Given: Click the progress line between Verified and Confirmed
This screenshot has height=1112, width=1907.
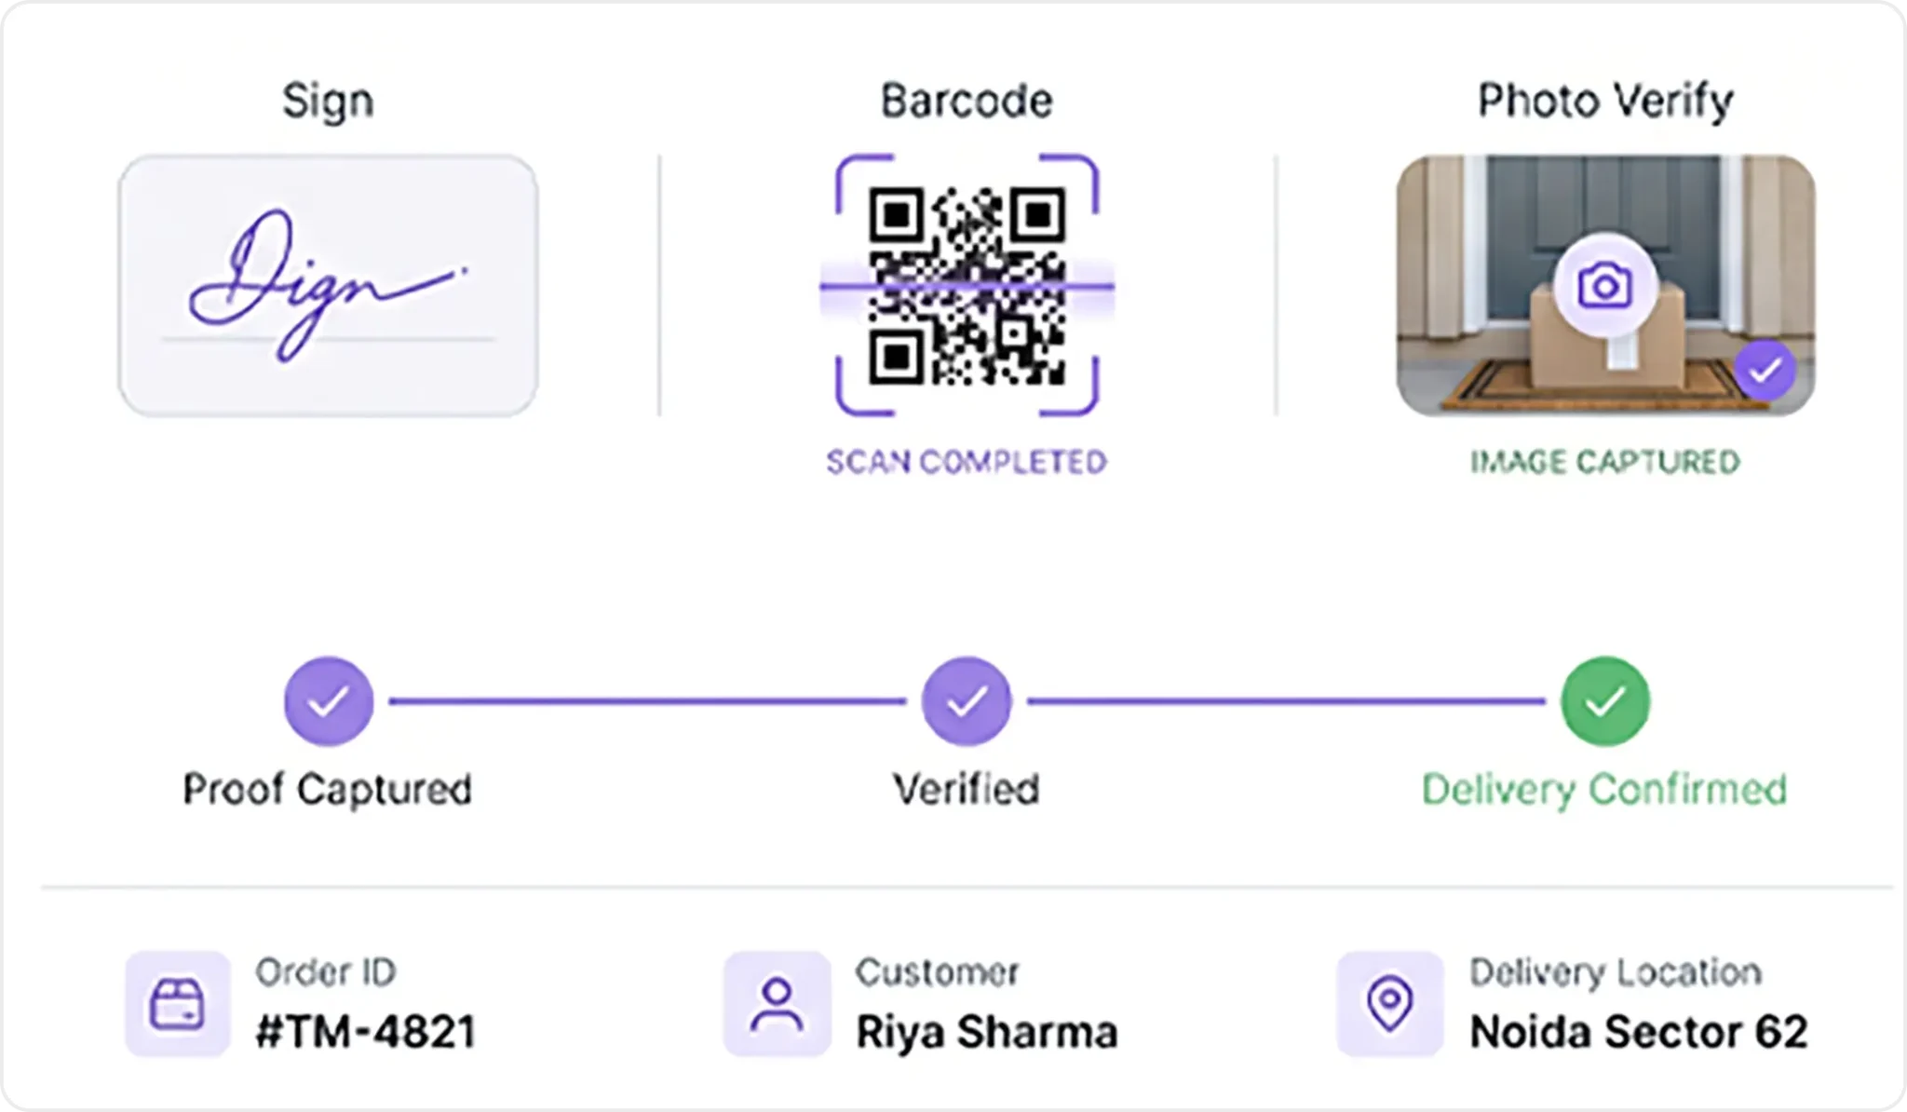Looking at the screenshot, I should 1286,701.
